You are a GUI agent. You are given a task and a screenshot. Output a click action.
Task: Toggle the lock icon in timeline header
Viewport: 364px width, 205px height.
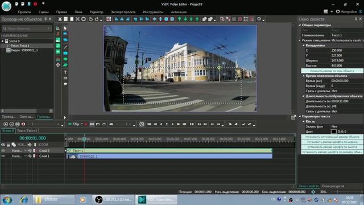(x=9, y=145)
